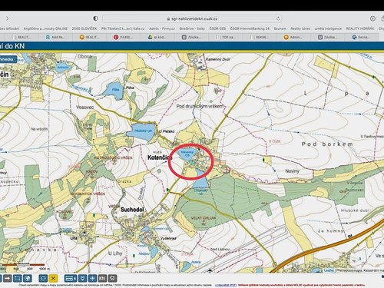Image resolution: width=384 pixels, height=288 pixels.
Task: Click the 'v nápovědě (PDF)' link below map
Action: pyautogui.click(x=226, y=285)
